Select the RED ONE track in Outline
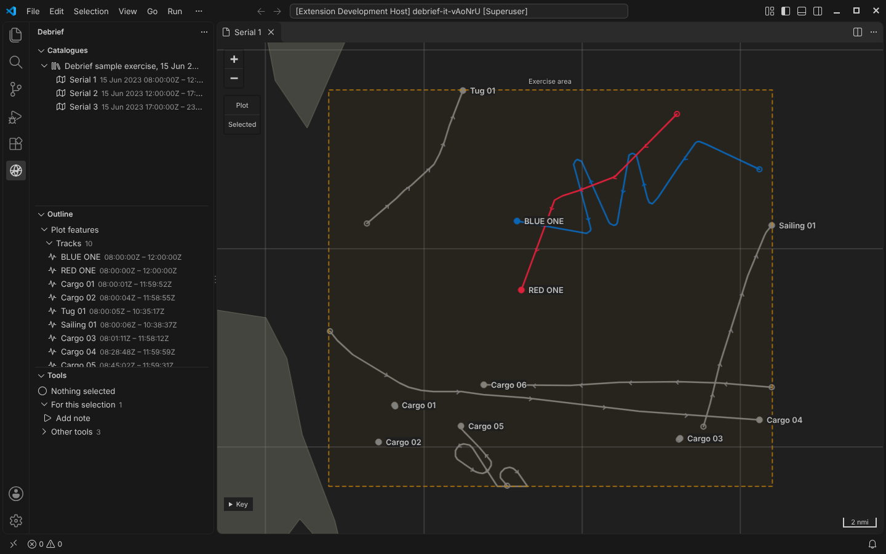886x554 pixels. (x=122, y=270)
